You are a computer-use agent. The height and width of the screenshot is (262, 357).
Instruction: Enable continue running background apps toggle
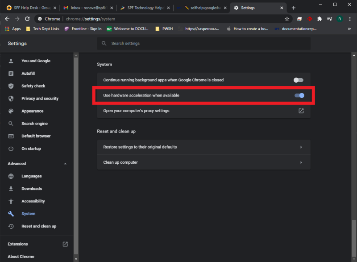click(x=298, y=80)
